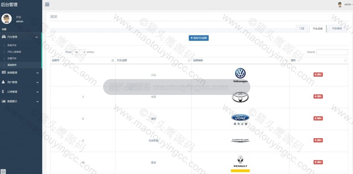This screenshot has width=353, height=174.
Task: Click brand number 9 cell
Action: click(x=83, y=141)
